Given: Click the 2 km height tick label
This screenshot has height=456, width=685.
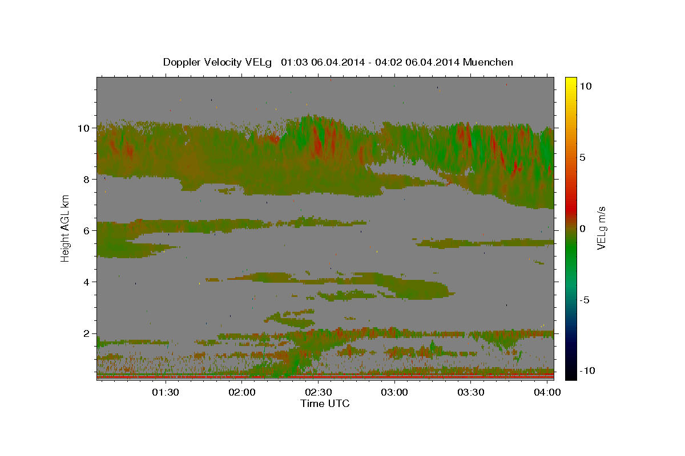Looking at the screenshot, I should [x=86, y=333].
